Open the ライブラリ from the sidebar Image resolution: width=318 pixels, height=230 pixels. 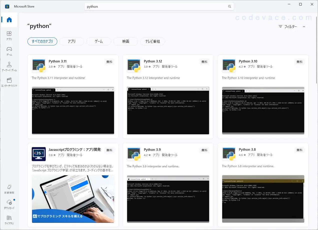pos(9,220)
